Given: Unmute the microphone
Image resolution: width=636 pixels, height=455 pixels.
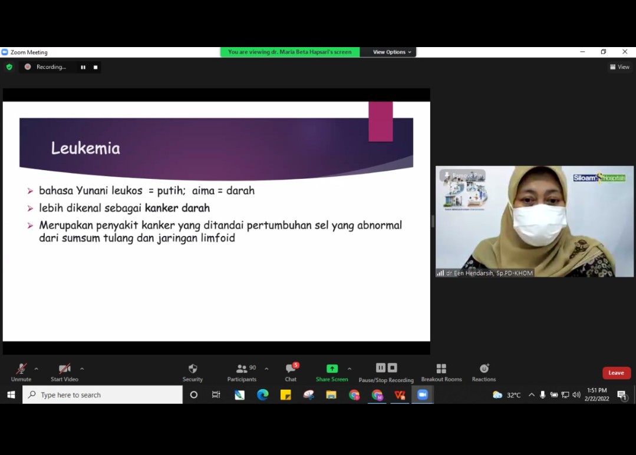Looking at the screenshot, I should pos(21,372).
